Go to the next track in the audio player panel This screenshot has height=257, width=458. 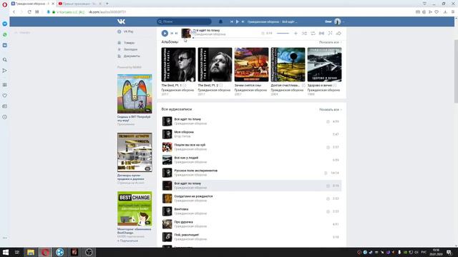177,34
